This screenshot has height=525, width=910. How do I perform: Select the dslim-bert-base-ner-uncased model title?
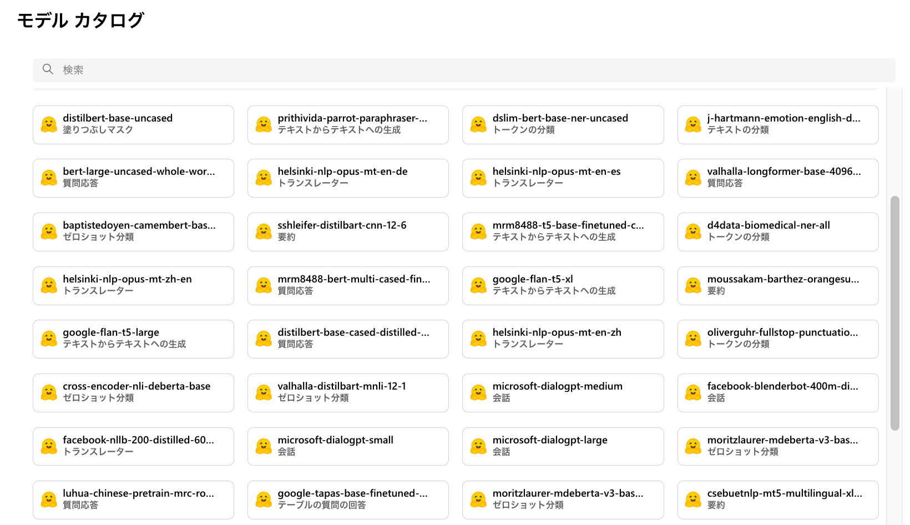(x=560, y=118)
